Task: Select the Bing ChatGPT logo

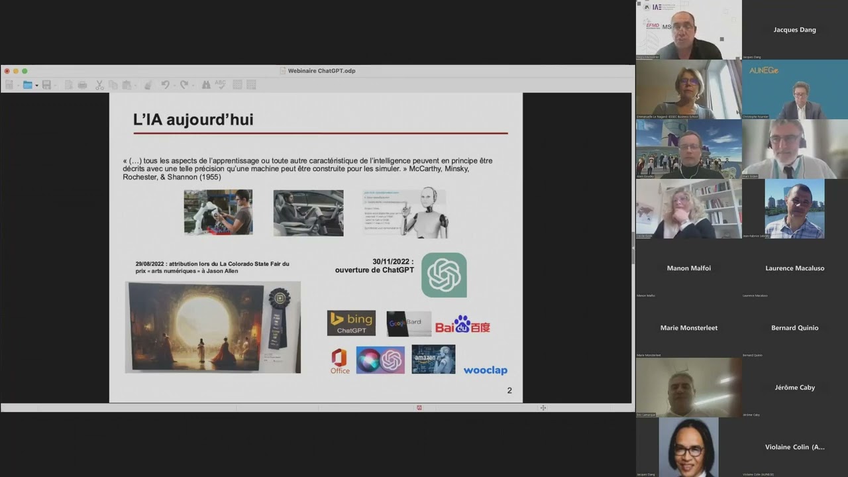Action: tap(351, 323)
